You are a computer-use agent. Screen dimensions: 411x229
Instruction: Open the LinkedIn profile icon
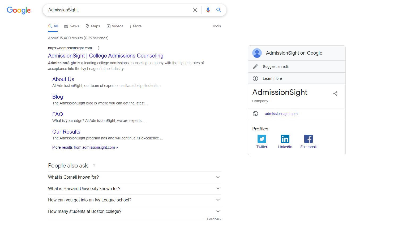tap(285, 139)
